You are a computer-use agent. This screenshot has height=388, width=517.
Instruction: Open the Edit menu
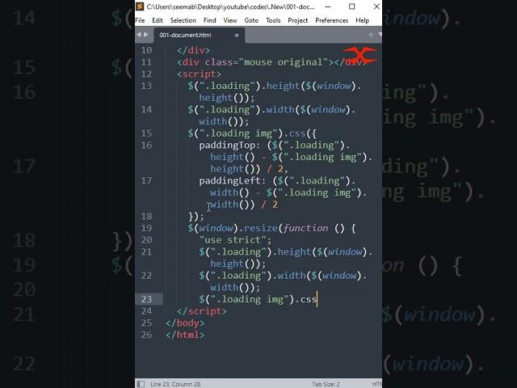click(158, 20)
